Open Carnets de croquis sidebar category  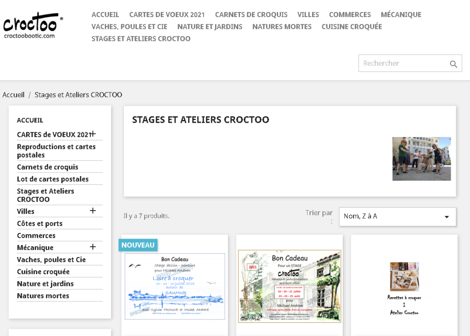coord(48,167)
